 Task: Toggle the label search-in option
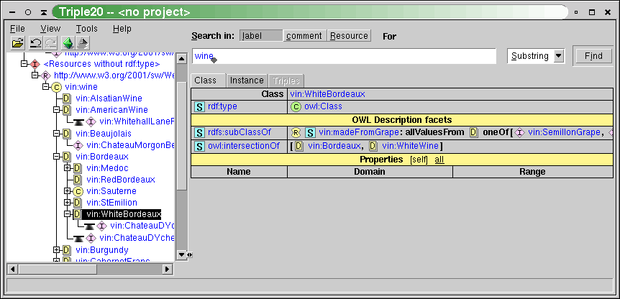tap(260, 36)
